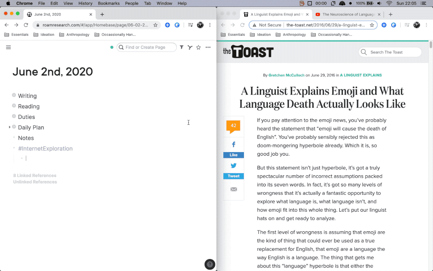This screenshot has width=433, height=271.
Task: Go back in the Roam browser window
Action: [6, 25]
